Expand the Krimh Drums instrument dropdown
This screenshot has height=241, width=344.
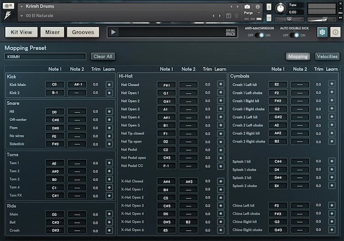coord(22,6)
